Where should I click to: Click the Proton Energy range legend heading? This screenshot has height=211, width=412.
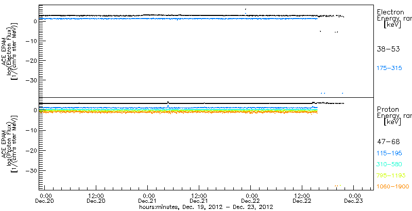pyautogui.click(x=394, y=115)
